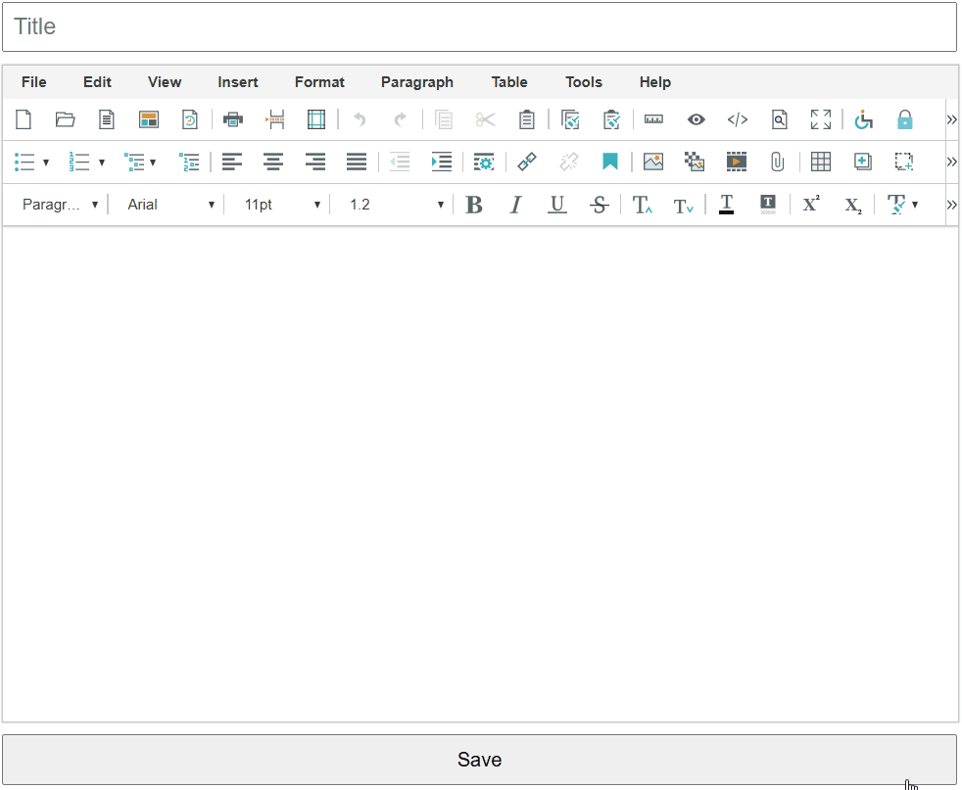
Task: Click the Decrease font size icon
Action: pos(684,206)
